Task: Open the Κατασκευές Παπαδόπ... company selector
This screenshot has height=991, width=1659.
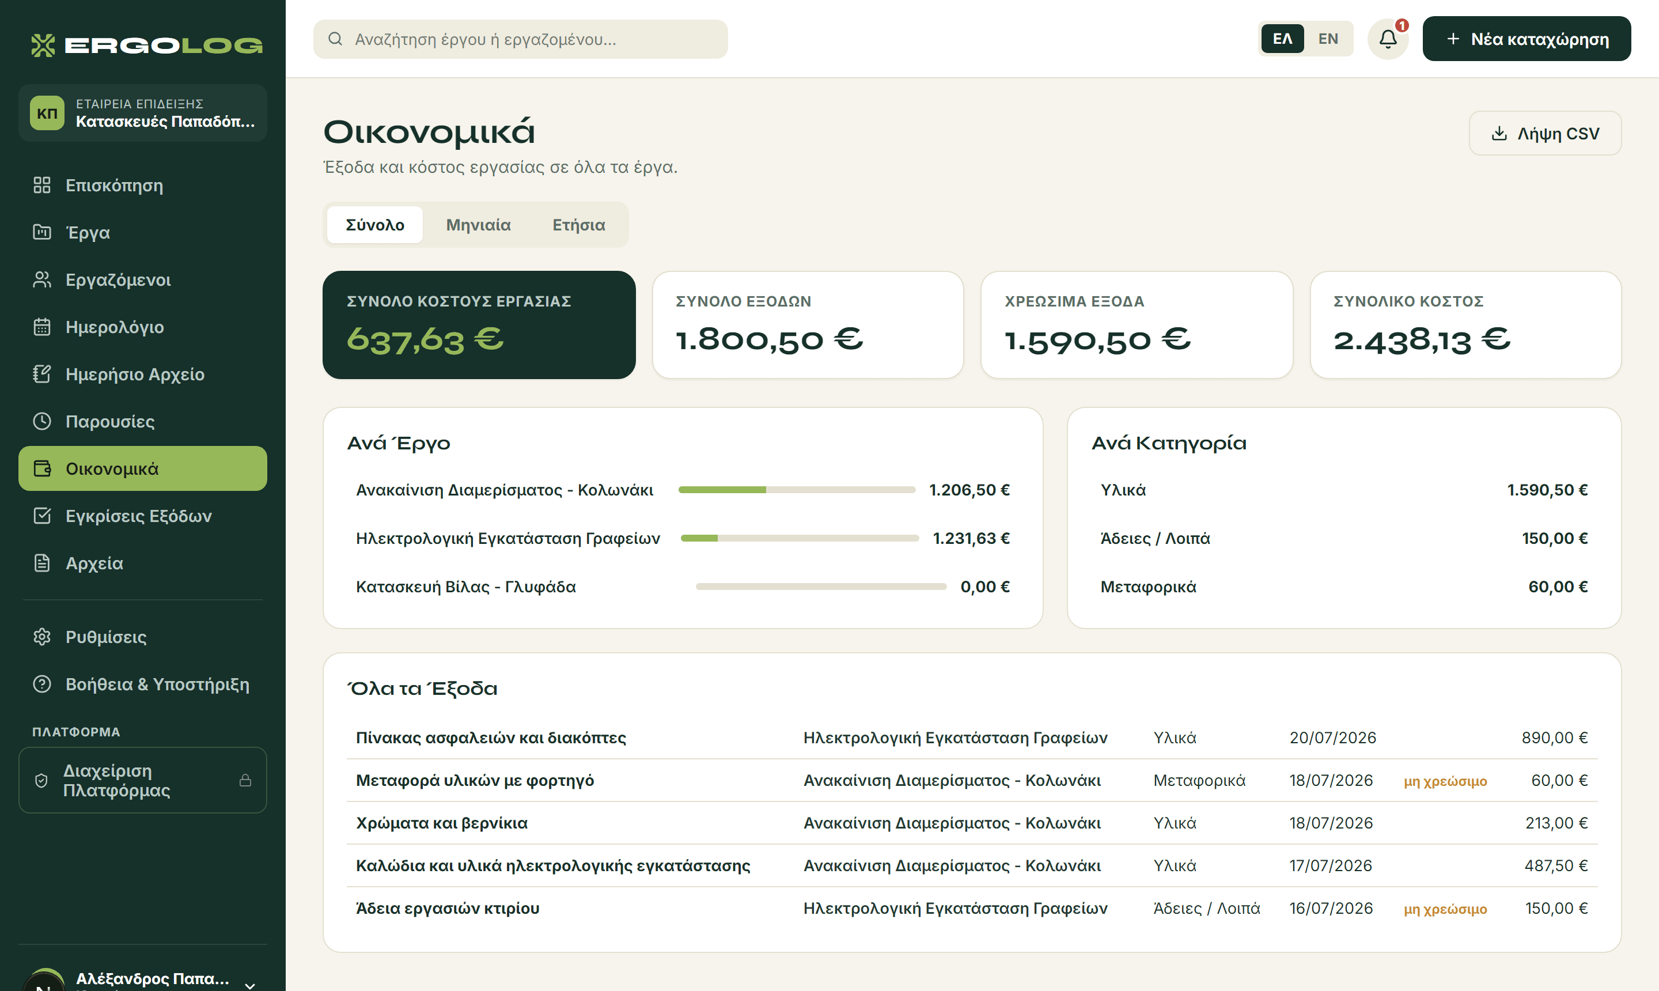Action: (x=143, y=113)
